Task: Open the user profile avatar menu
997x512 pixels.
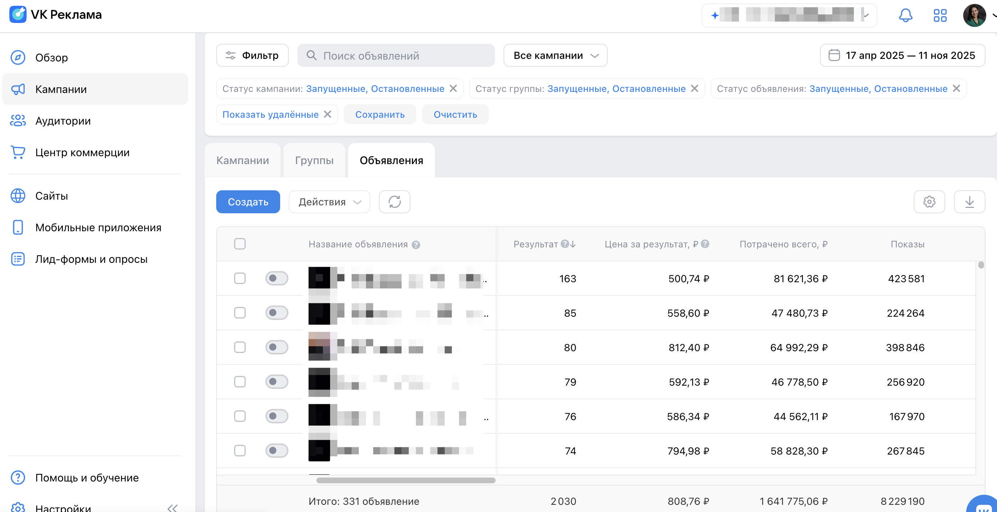Action: [974, 15]
